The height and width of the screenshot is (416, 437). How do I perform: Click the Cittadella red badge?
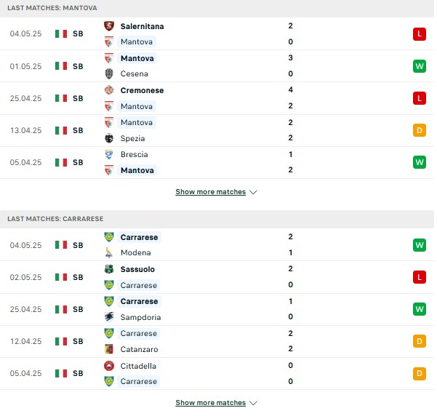pyautogui.click(x=109, y=366)
